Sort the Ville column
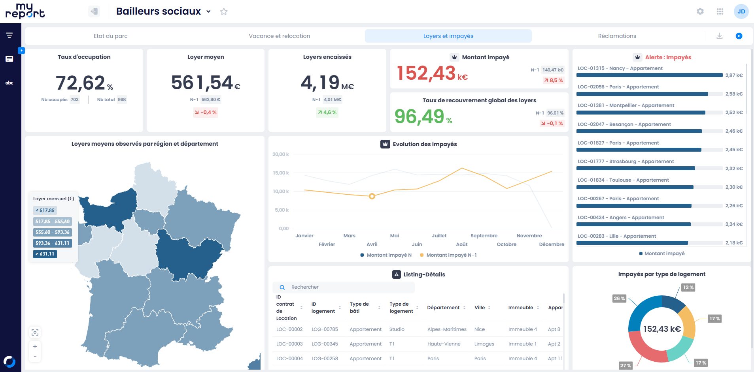The width and height of the screenshot is (754, 372). (x=489, y=308)
